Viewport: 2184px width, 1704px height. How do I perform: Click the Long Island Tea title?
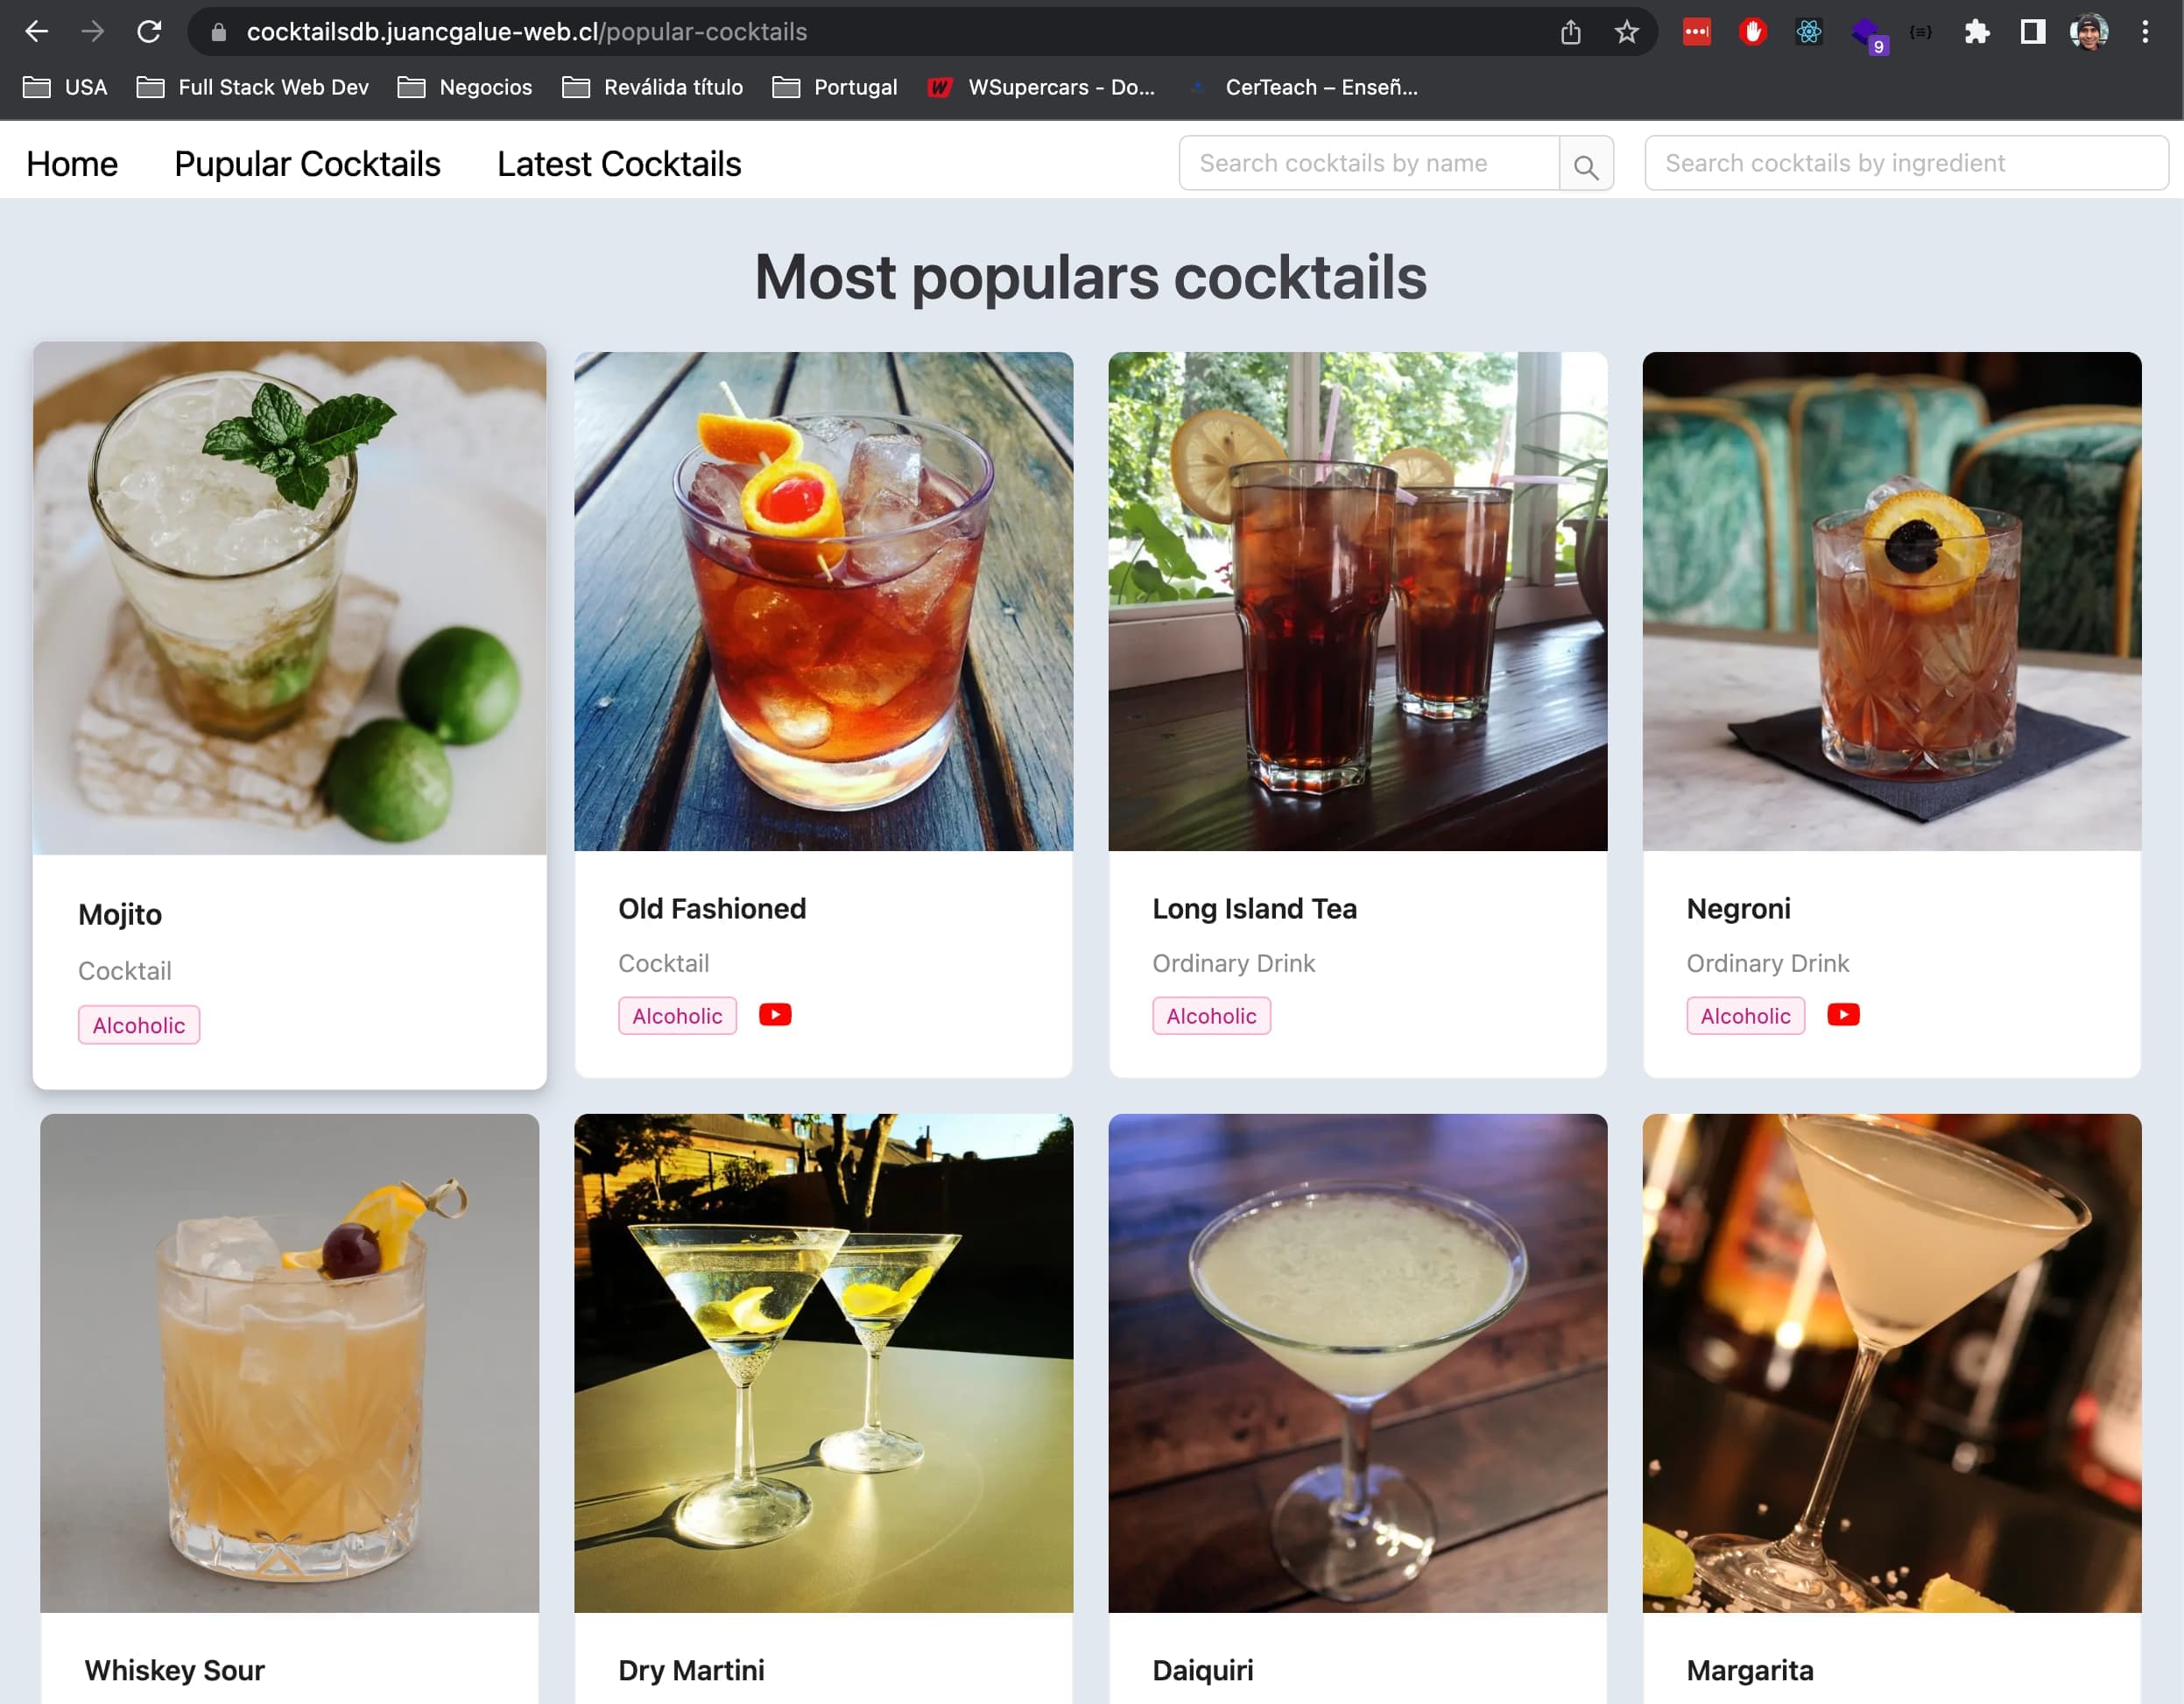point(1254,909)
